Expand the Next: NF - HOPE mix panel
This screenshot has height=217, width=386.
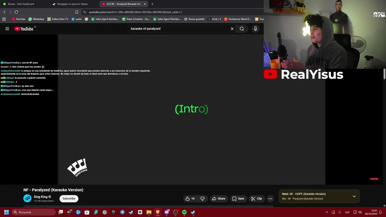click(x=354, y=196)
